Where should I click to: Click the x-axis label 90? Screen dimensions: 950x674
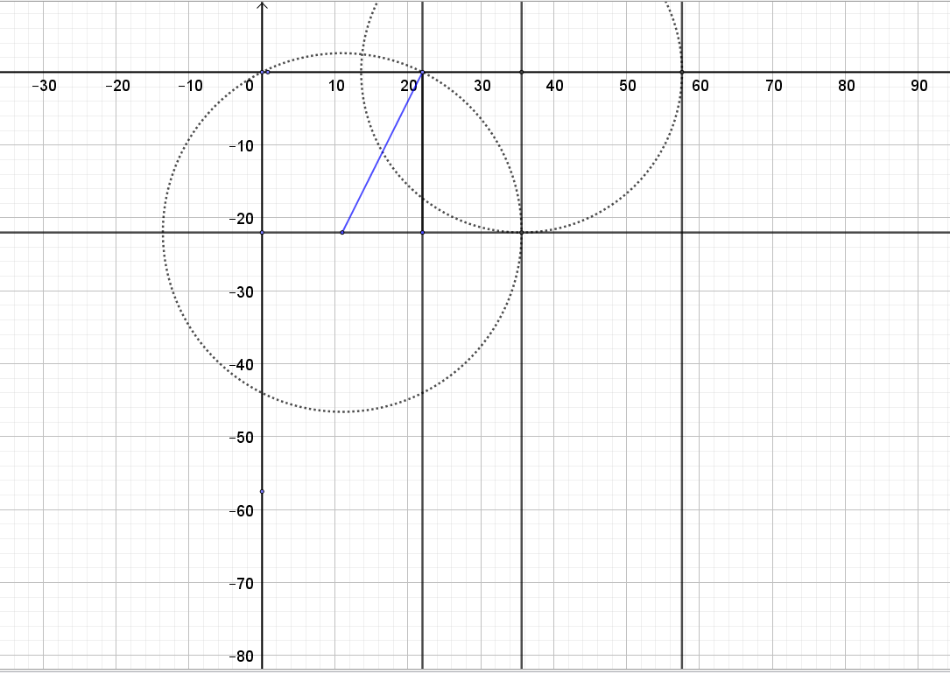pos(918,86)
